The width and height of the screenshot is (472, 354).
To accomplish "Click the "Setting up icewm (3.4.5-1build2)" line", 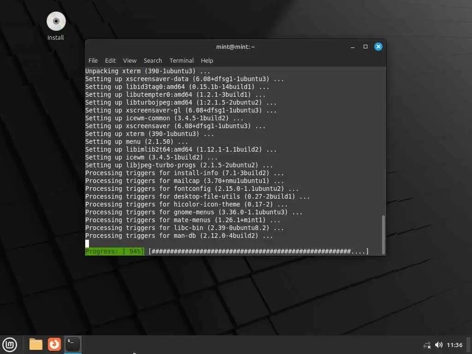I will tap(151, 157).
